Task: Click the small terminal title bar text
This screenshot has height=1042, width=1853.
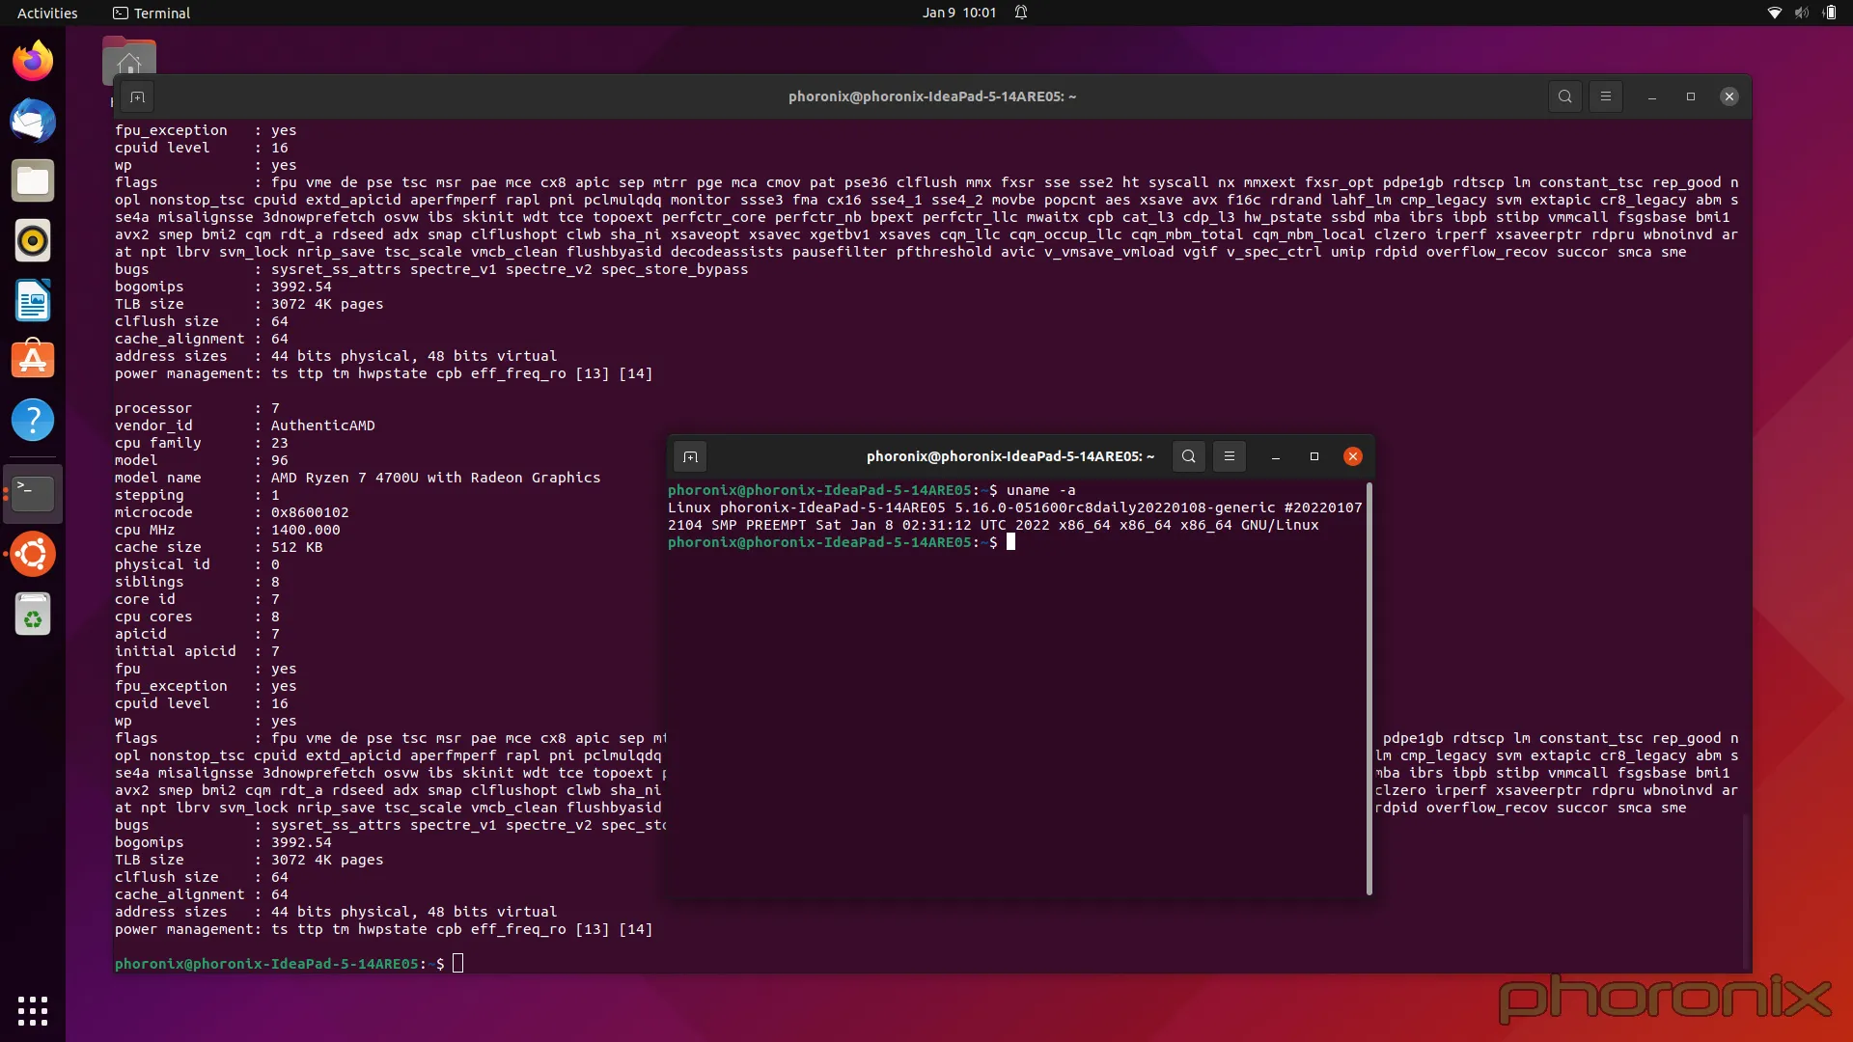Action: [x=1009, y=456]
